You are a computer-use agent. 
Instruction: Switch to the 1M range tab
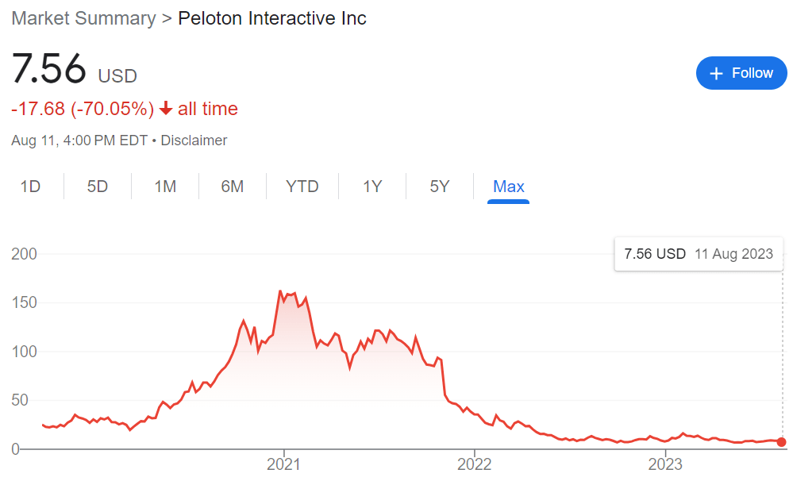pyautogui.click(x=165, y=186)
